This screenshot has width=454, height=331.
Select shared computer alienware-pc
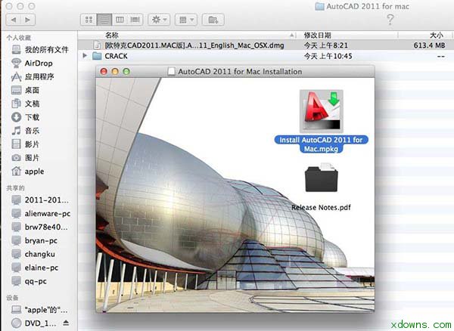point(39,214)
